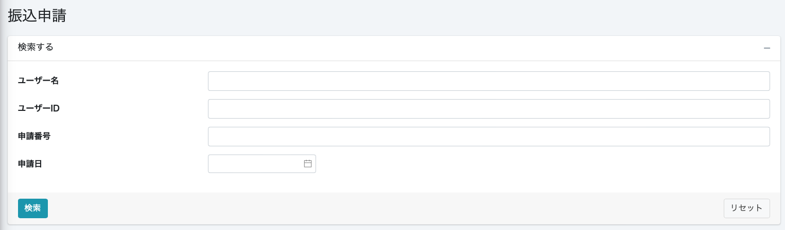Click the ユーザーID label text

coord(39,108)
